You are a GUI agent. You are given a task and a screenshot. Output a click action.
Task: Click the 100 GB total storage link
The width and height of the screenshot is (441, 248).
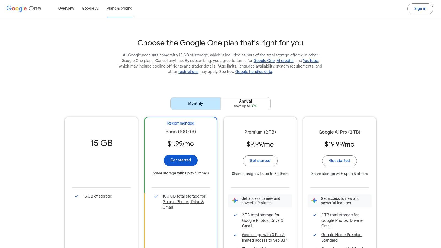click(184, 202)
